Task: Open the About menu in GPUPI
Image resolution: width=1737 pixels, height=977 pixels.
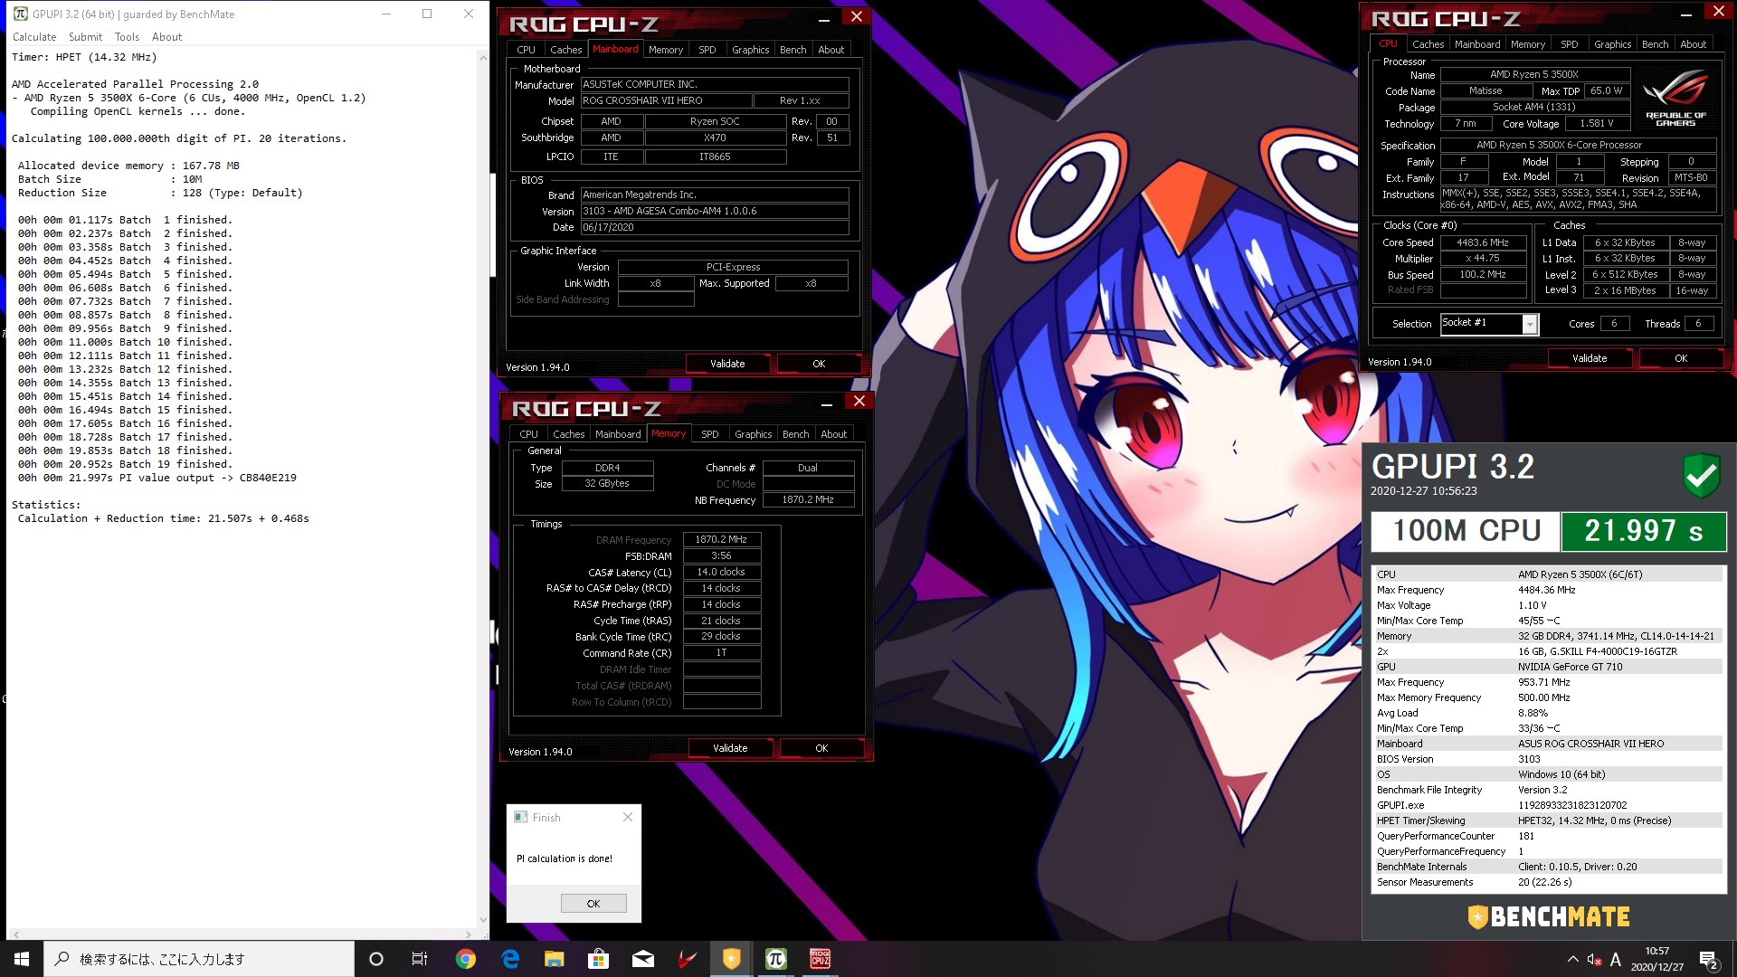Action: tap(166, 37)
